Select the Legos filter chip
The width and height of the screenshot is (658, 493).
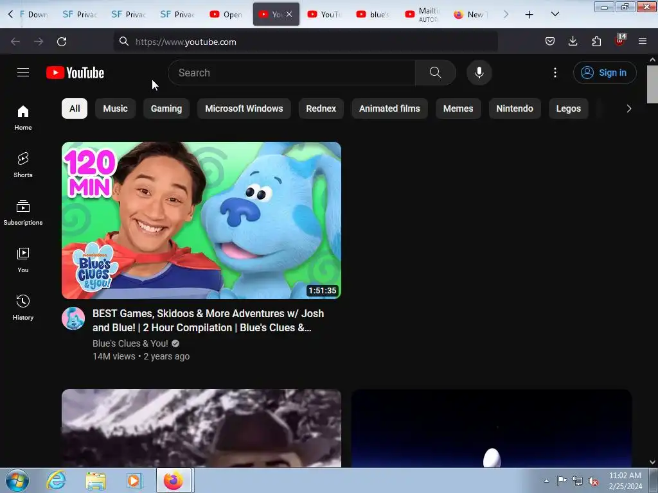point(568,108)
